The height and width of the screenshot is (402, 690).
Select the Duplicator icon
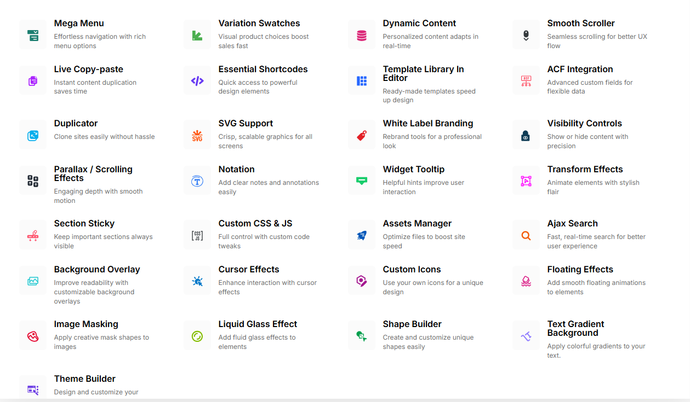click(x=33, y=136)
